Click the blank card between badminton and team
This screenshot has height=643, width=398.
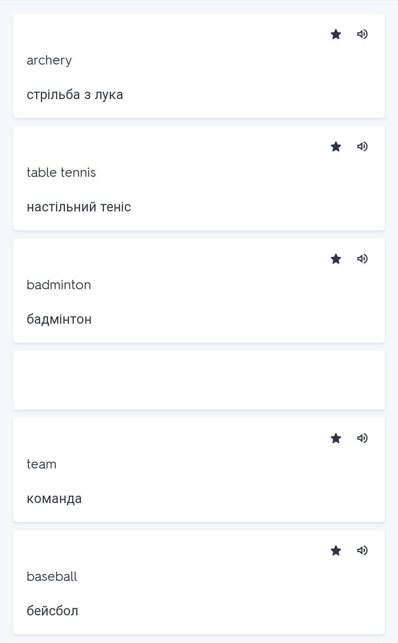click(x=199, y=380)
